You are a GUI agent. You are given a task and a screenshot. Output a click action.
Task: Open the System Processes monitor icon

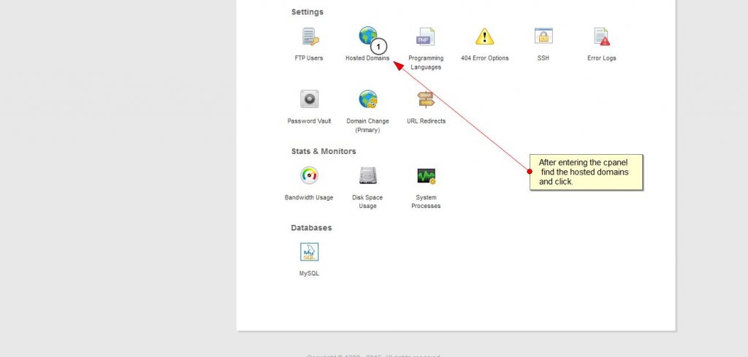point(426,176)
